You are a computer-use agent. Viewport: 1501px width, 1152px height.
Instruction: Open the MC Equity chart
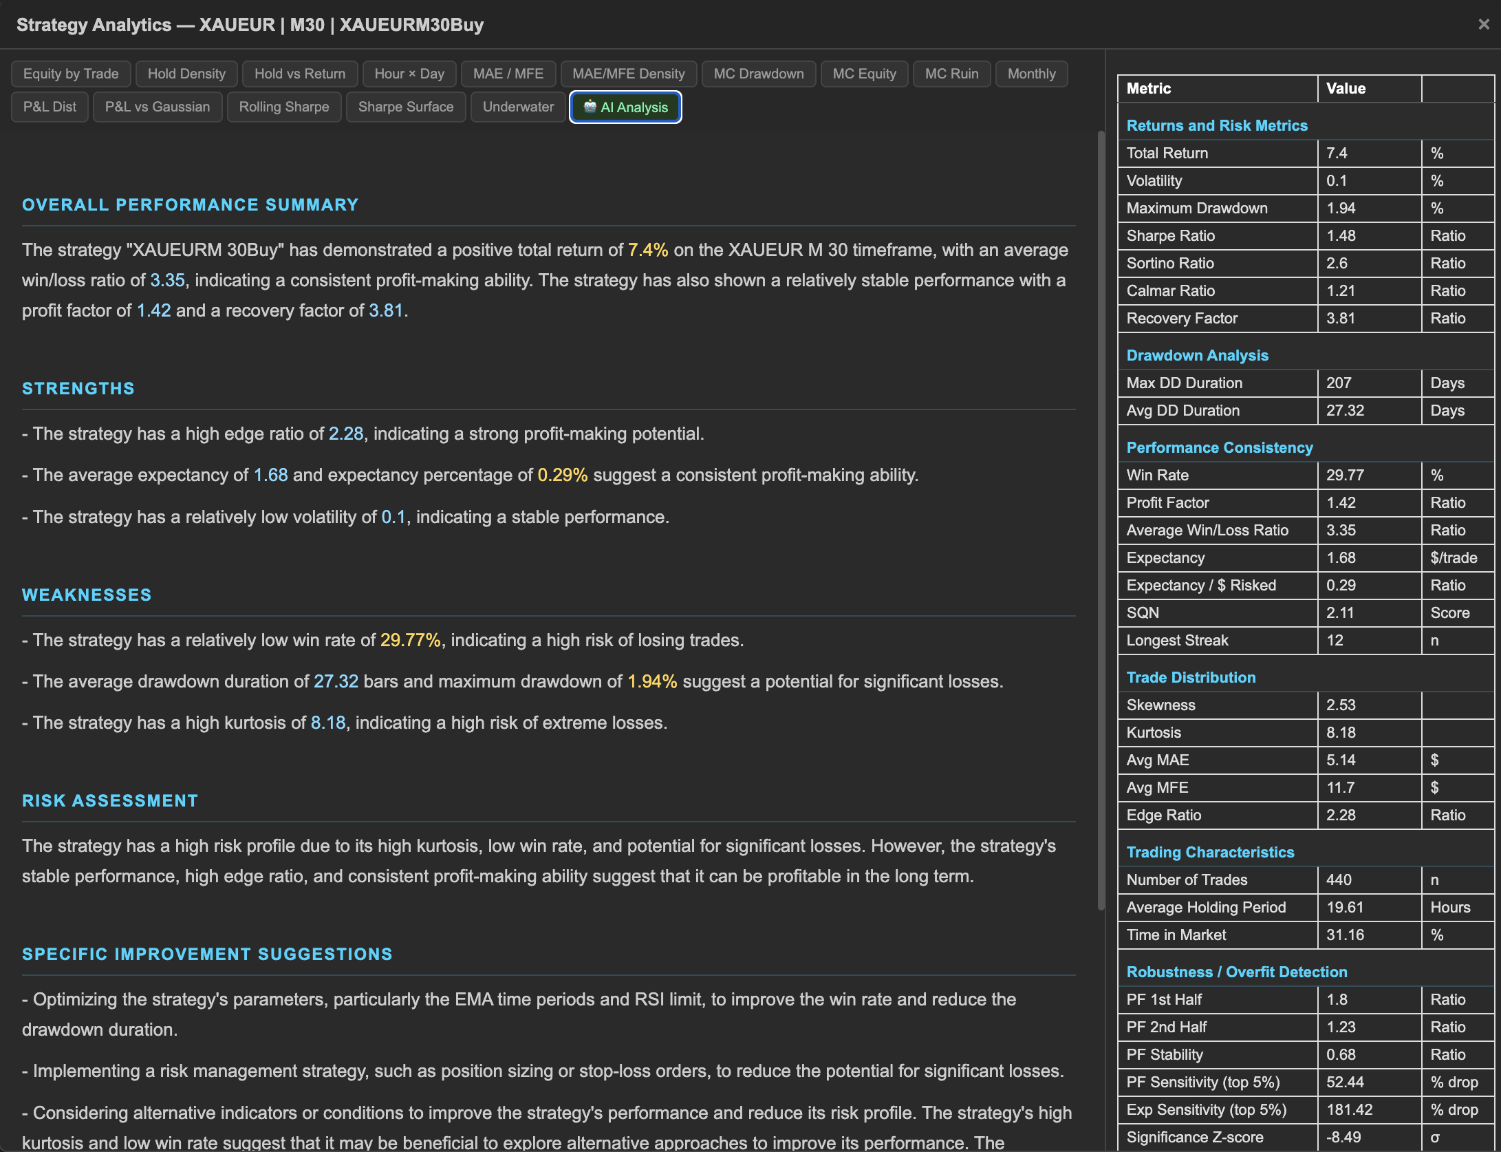864,74
